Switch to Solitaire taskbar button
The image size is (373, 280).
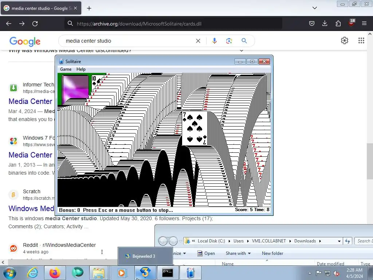point(190,273)
